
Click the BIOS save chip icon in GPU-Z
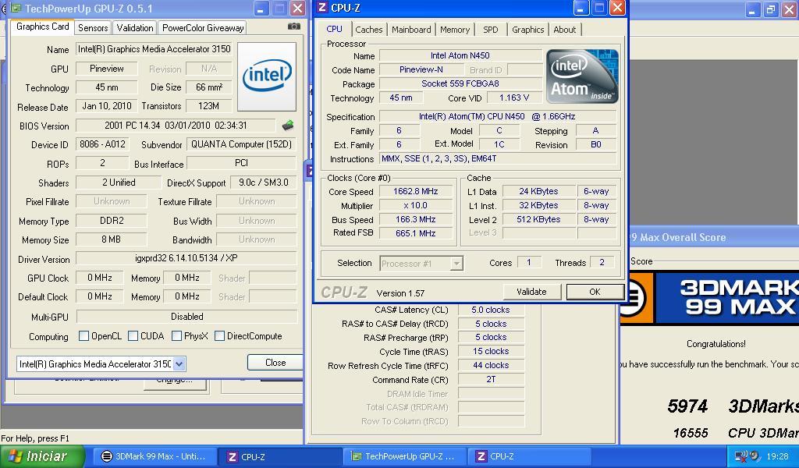pyautogui.click(x=288, y=125)
